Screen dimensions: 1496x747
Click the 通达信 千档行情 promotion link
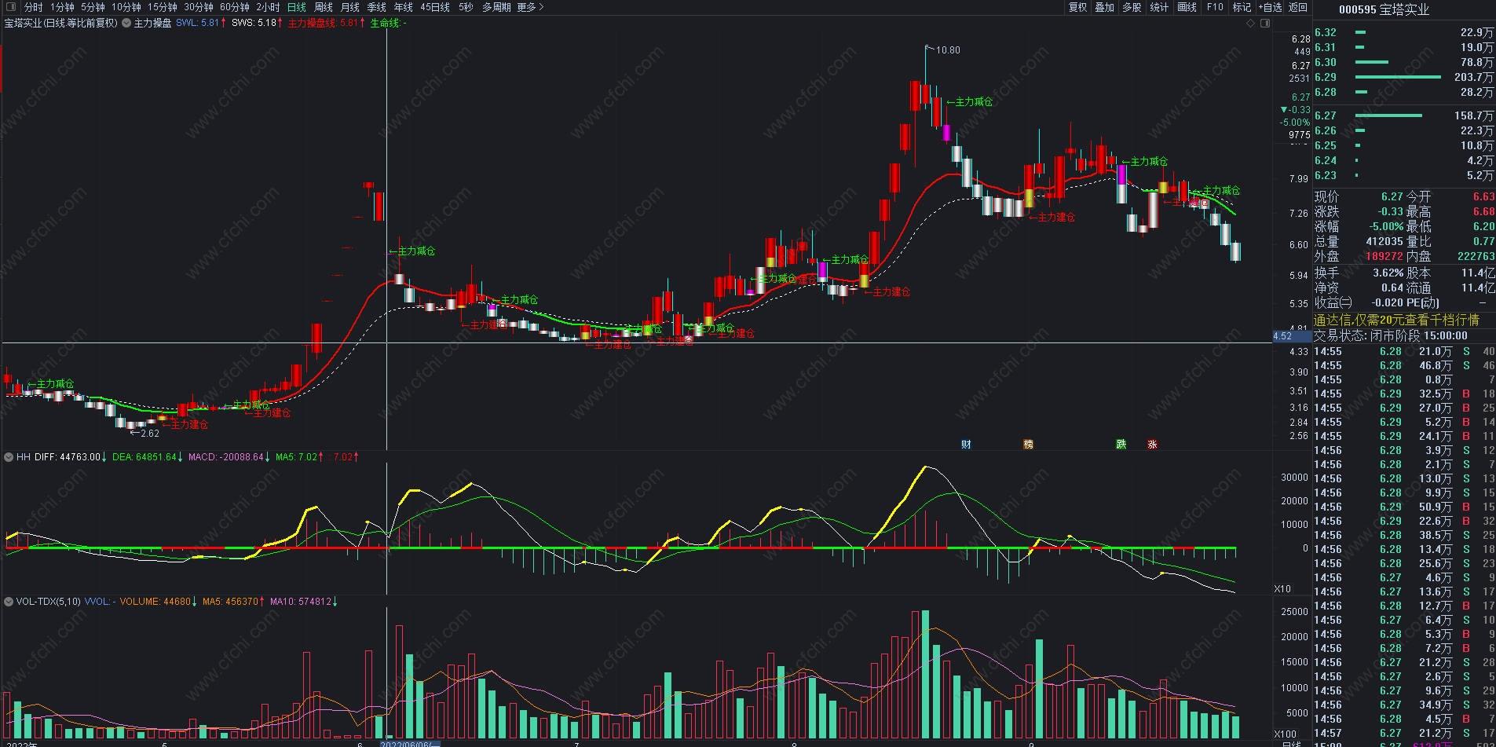[1396, 320]
